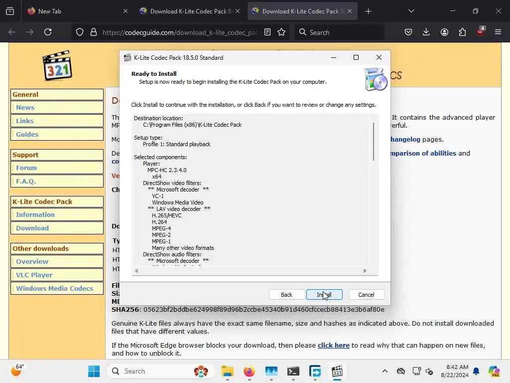Open the Download sidebar link
The width and height of the screenshot is (510, 383).
pos(32,228)
